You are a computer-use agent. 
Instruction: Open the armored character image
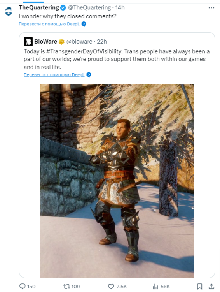117,181
